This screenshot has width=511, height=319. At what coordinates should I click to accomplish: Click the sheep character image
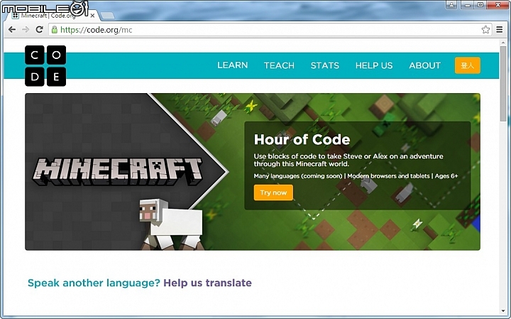pyautogui.click(x=171, y=225)
